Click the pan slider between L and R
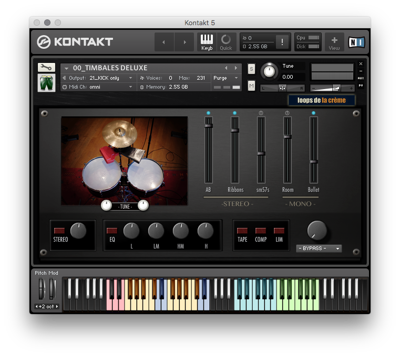Screen dimensions: 400x356 pyautogui.click(x=282, y=88)
